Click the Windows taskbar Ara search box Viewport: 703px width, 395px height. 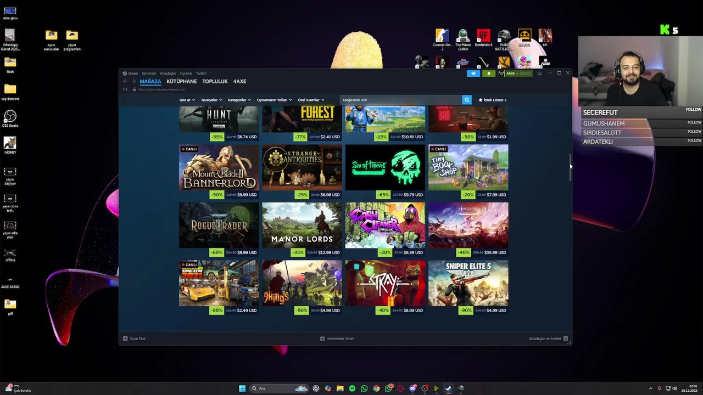click(278, 388)
